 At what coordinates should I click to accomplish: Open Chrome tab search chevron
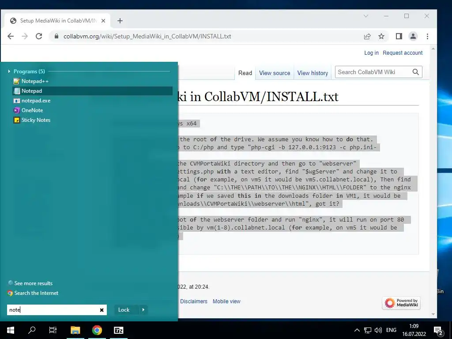pos(366,16)
